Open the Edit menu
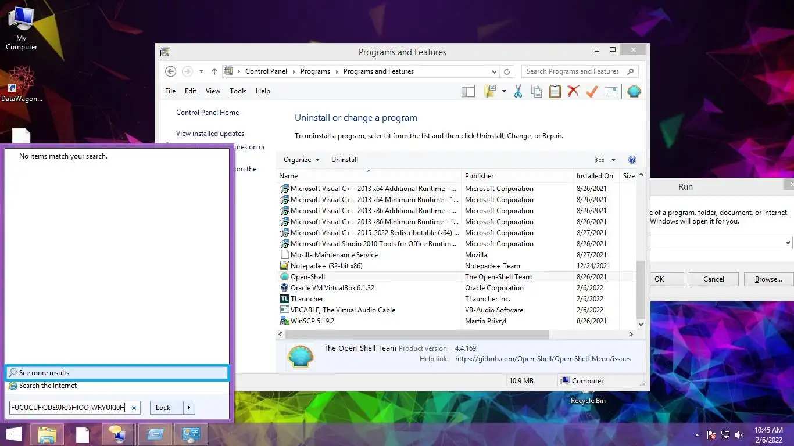Viewport: 794px width, 446px height. pos(191,91)
